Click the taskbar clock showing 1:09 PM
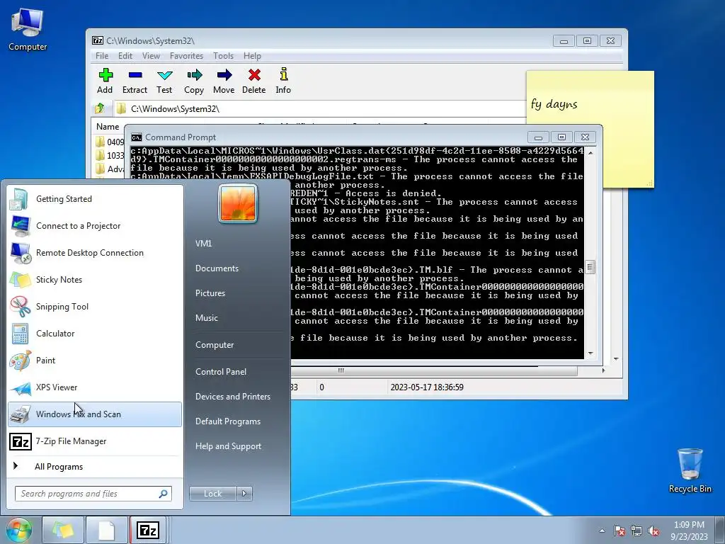 tap(689, 531)
